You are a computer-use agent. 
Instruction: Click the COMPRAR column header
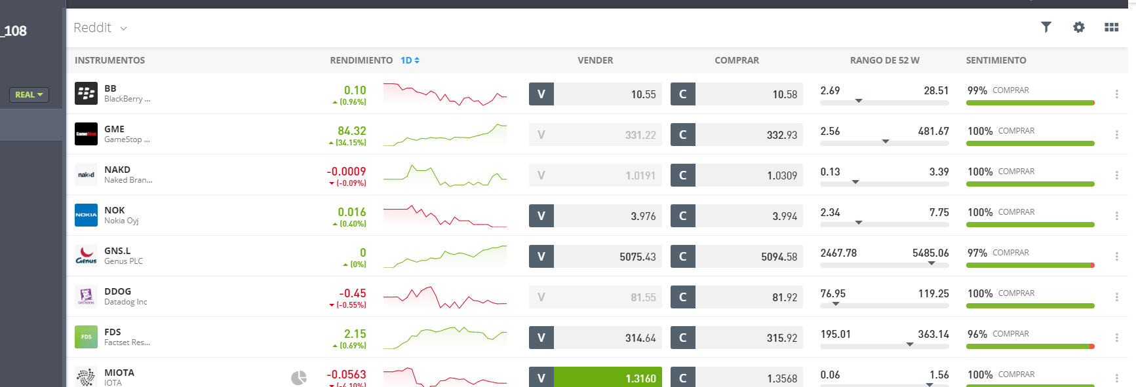[737, 60]
